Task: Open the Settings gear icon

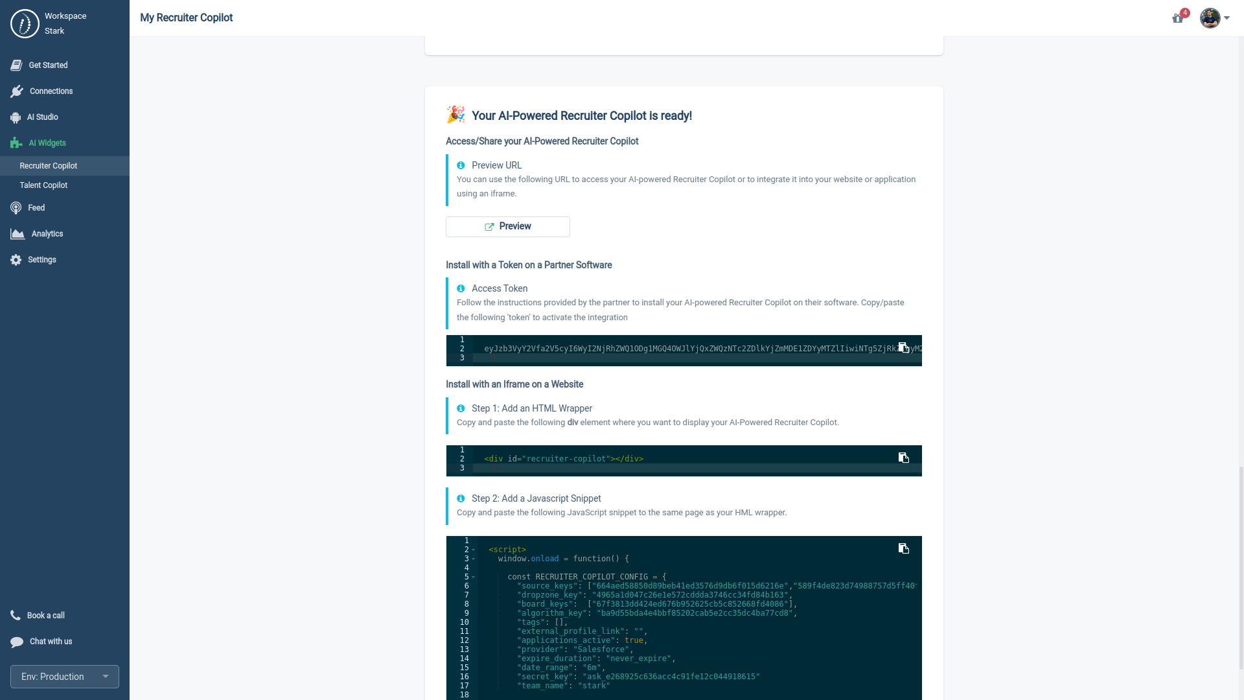Action: (x=14, y=260)
